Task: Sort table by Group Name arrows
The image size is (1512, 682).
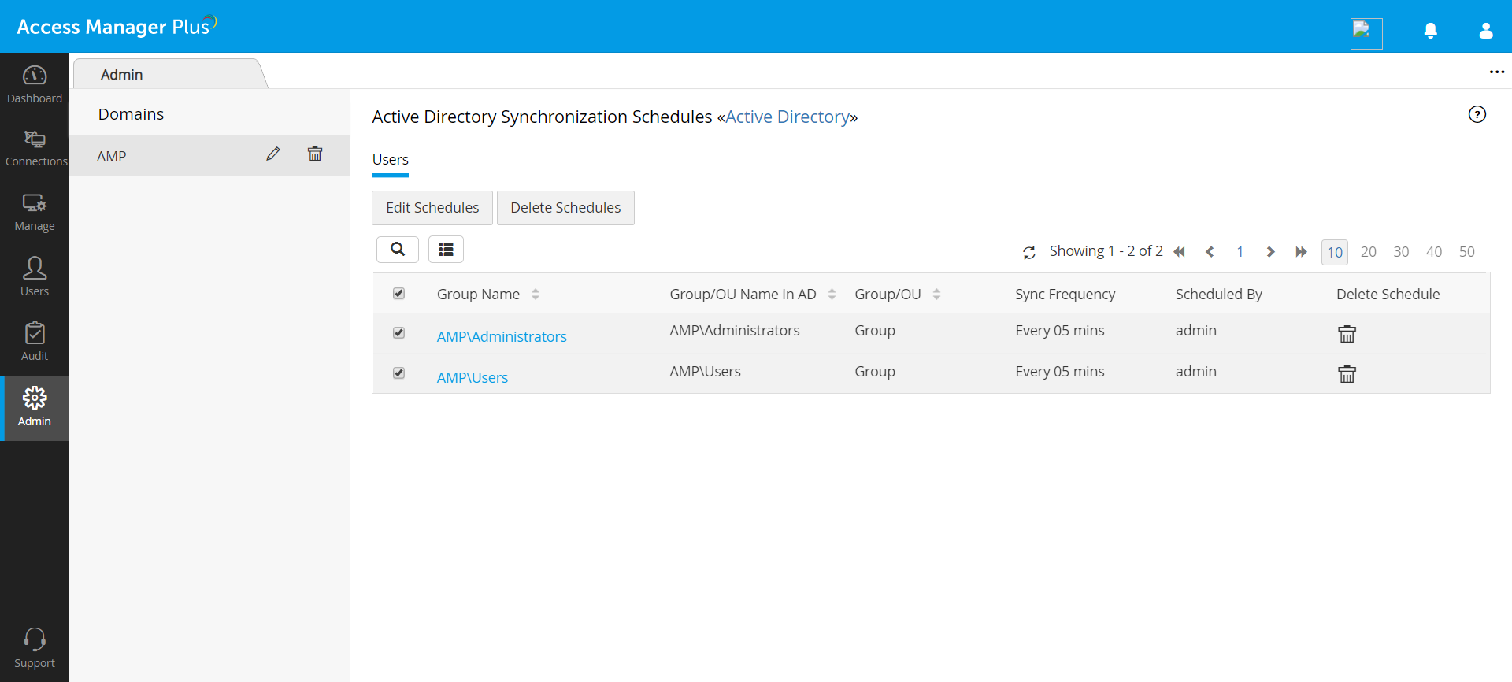Action: pos(535,295)
